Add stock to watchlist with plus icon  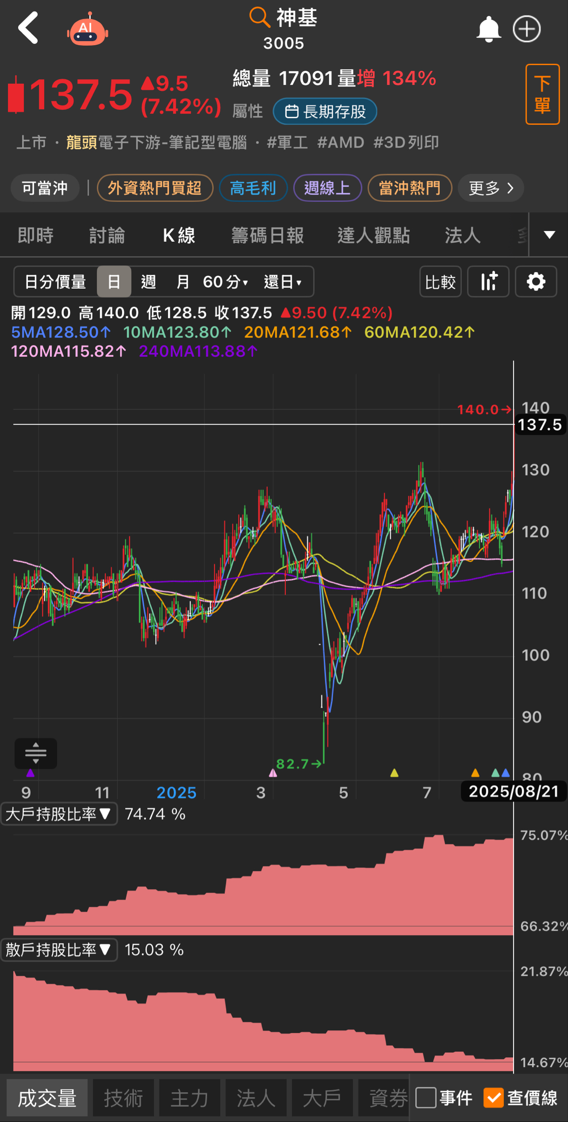point(527,29)
